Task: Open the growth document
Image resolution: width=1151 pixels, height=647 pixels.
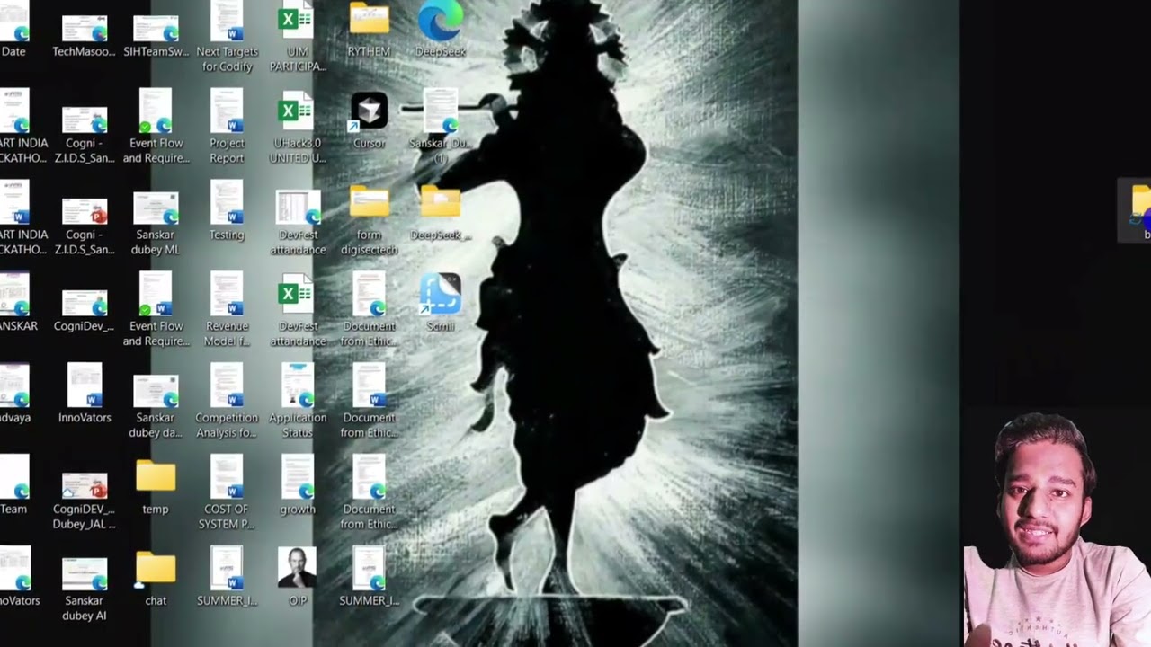Action: 298,478
